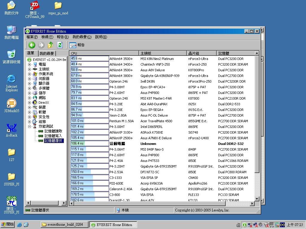
Task: Click the 166.5 ns result bar
Action: pyautogui.click(x=90, y=178)
